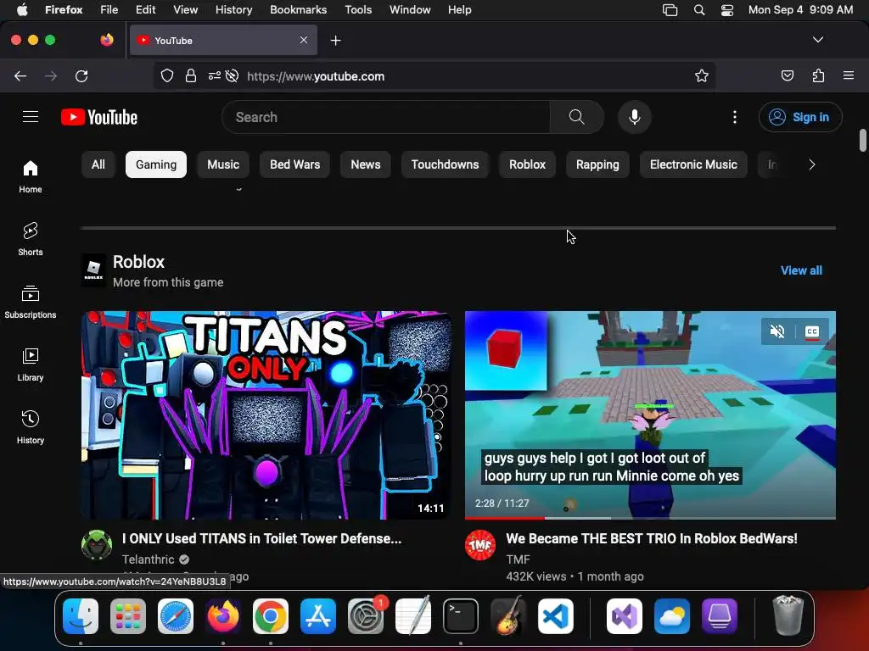Open Subscriptions from sidebar
Screen dimensions: 869x651
[x=31, y=302]
